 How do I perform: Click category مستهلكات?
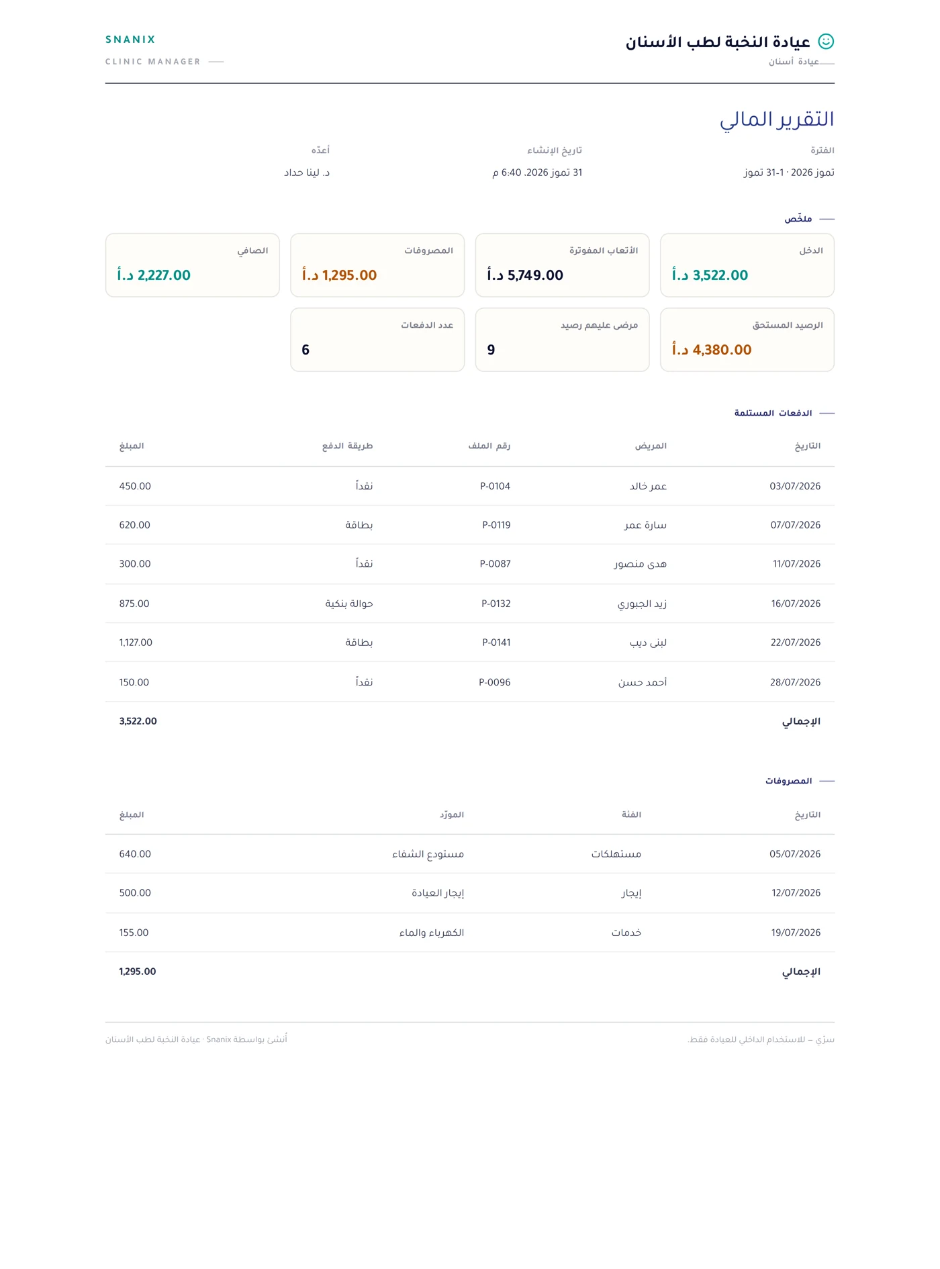pos(616,854)
